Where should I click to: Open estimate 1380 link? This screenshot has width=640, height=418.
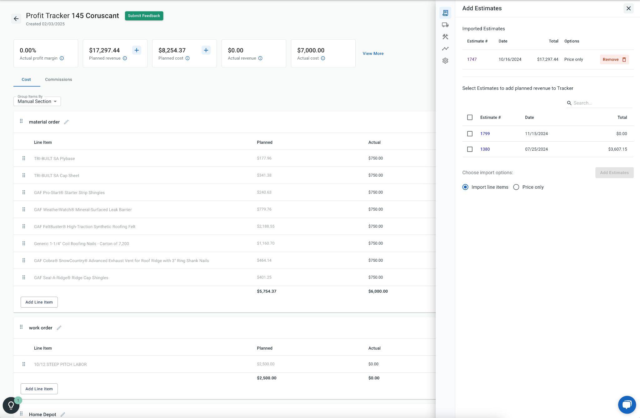click(x=485, y=149)
